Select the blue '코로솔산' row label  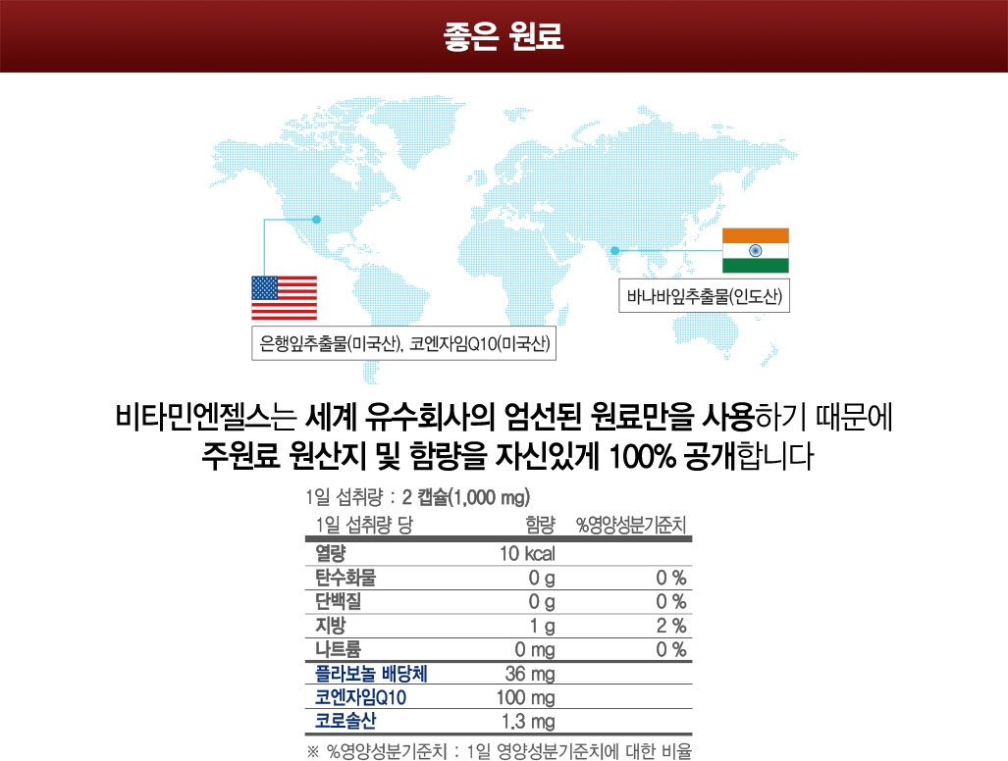345,721
